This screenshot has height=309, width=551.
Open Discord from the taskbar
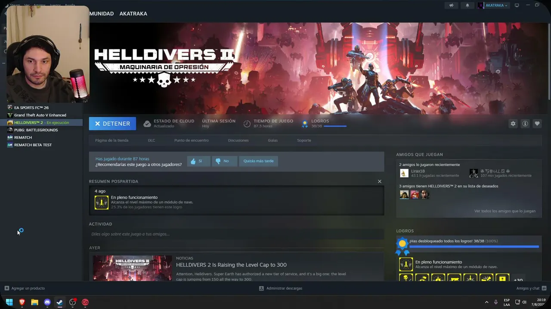47,302
